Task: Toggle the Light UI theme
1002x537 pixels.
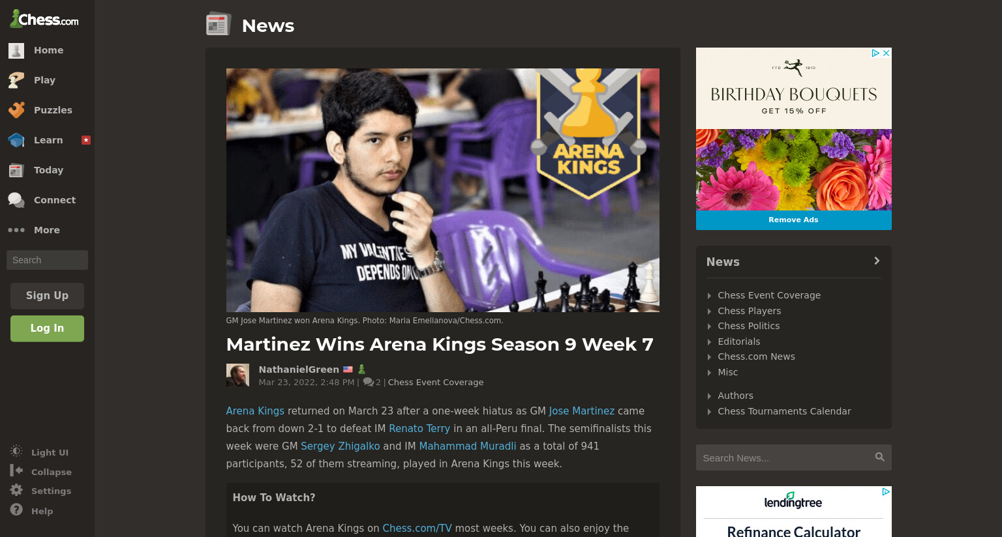Action: pos(39,452)
